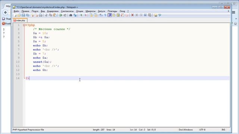Start macro recording with the red record icon
The height and width of the screenshot is (134, 239).
point(133,15)
